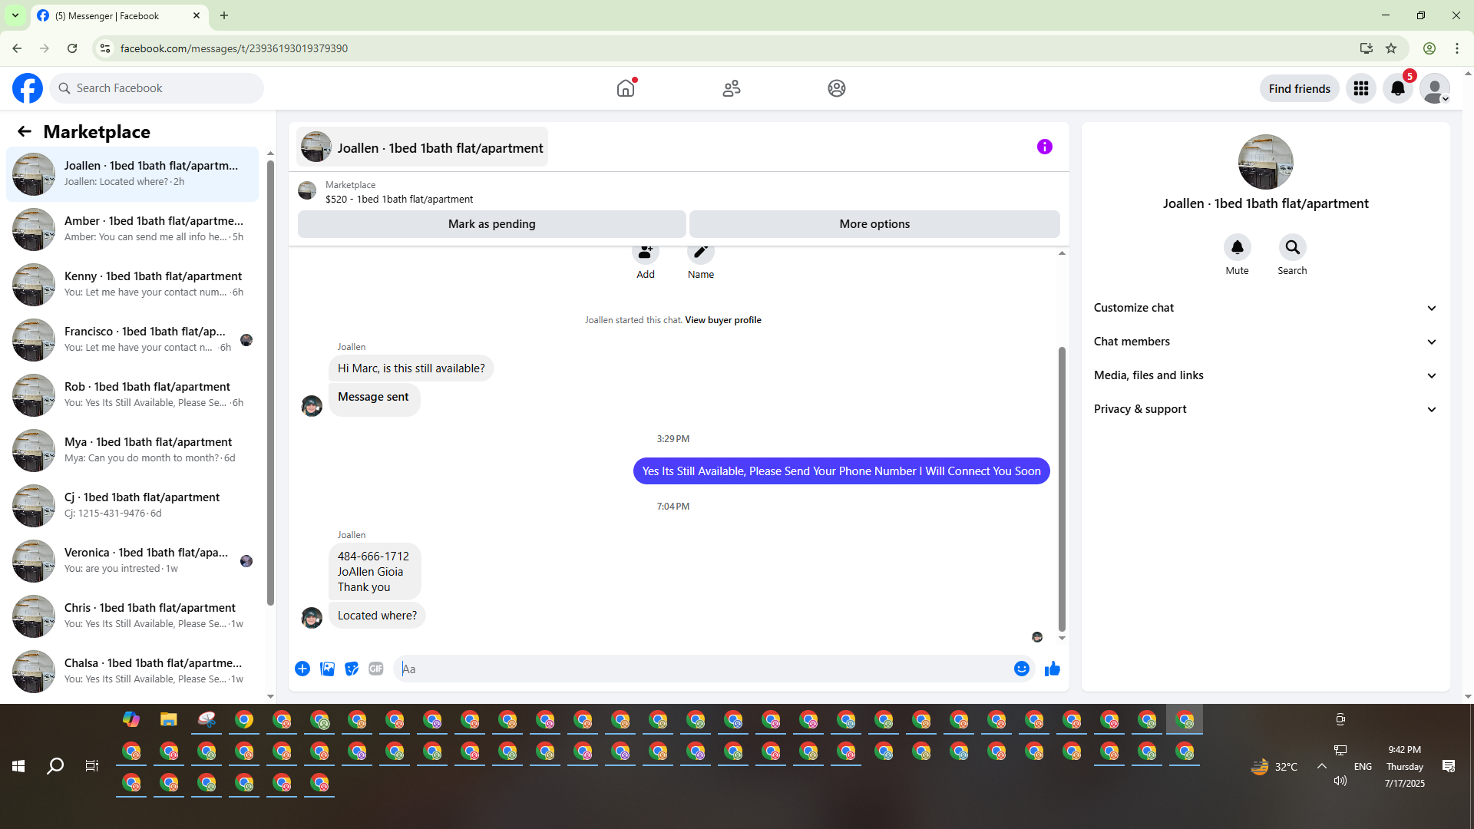Open the Groups icon in top navigation

837,88
